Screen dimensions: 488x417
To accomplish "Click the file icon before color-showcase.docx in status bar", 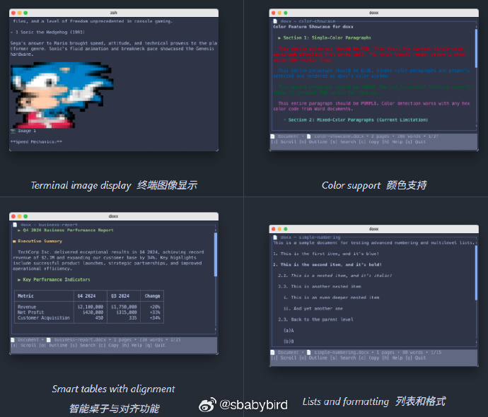I will (309, 136).
